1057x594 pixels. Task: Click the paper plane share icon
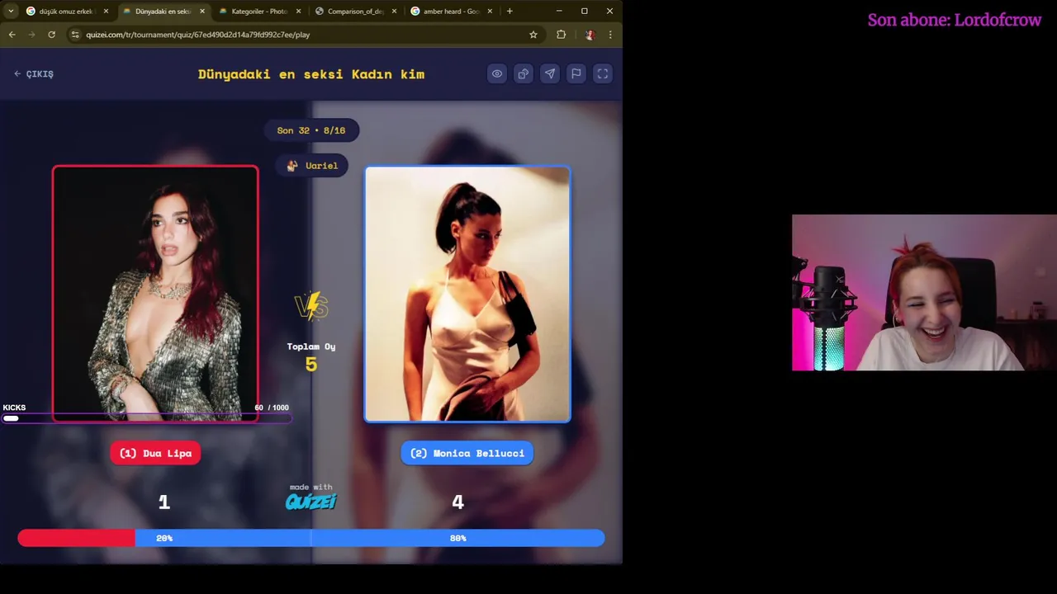(550, 73)
